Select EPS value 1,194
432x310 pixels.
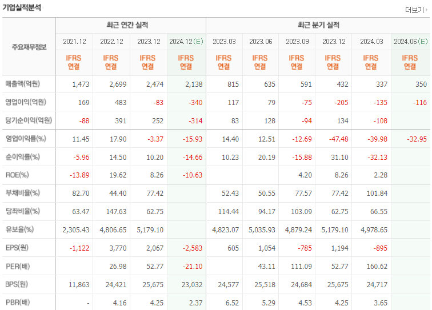tap(339, 248)
